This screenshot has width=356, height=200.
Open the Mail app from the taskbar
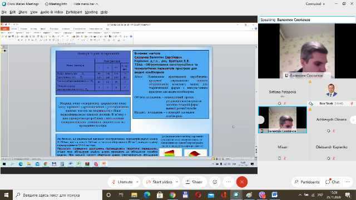click(x=211, y=195)
